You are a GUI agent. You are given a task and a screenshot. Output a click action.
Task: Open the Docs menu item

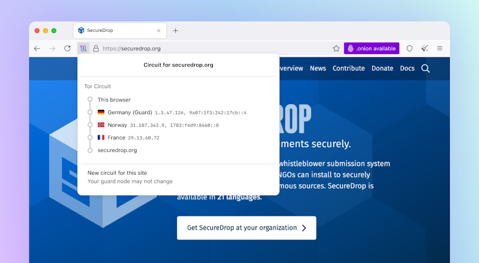pyautogui.click(x=407, y=69)
